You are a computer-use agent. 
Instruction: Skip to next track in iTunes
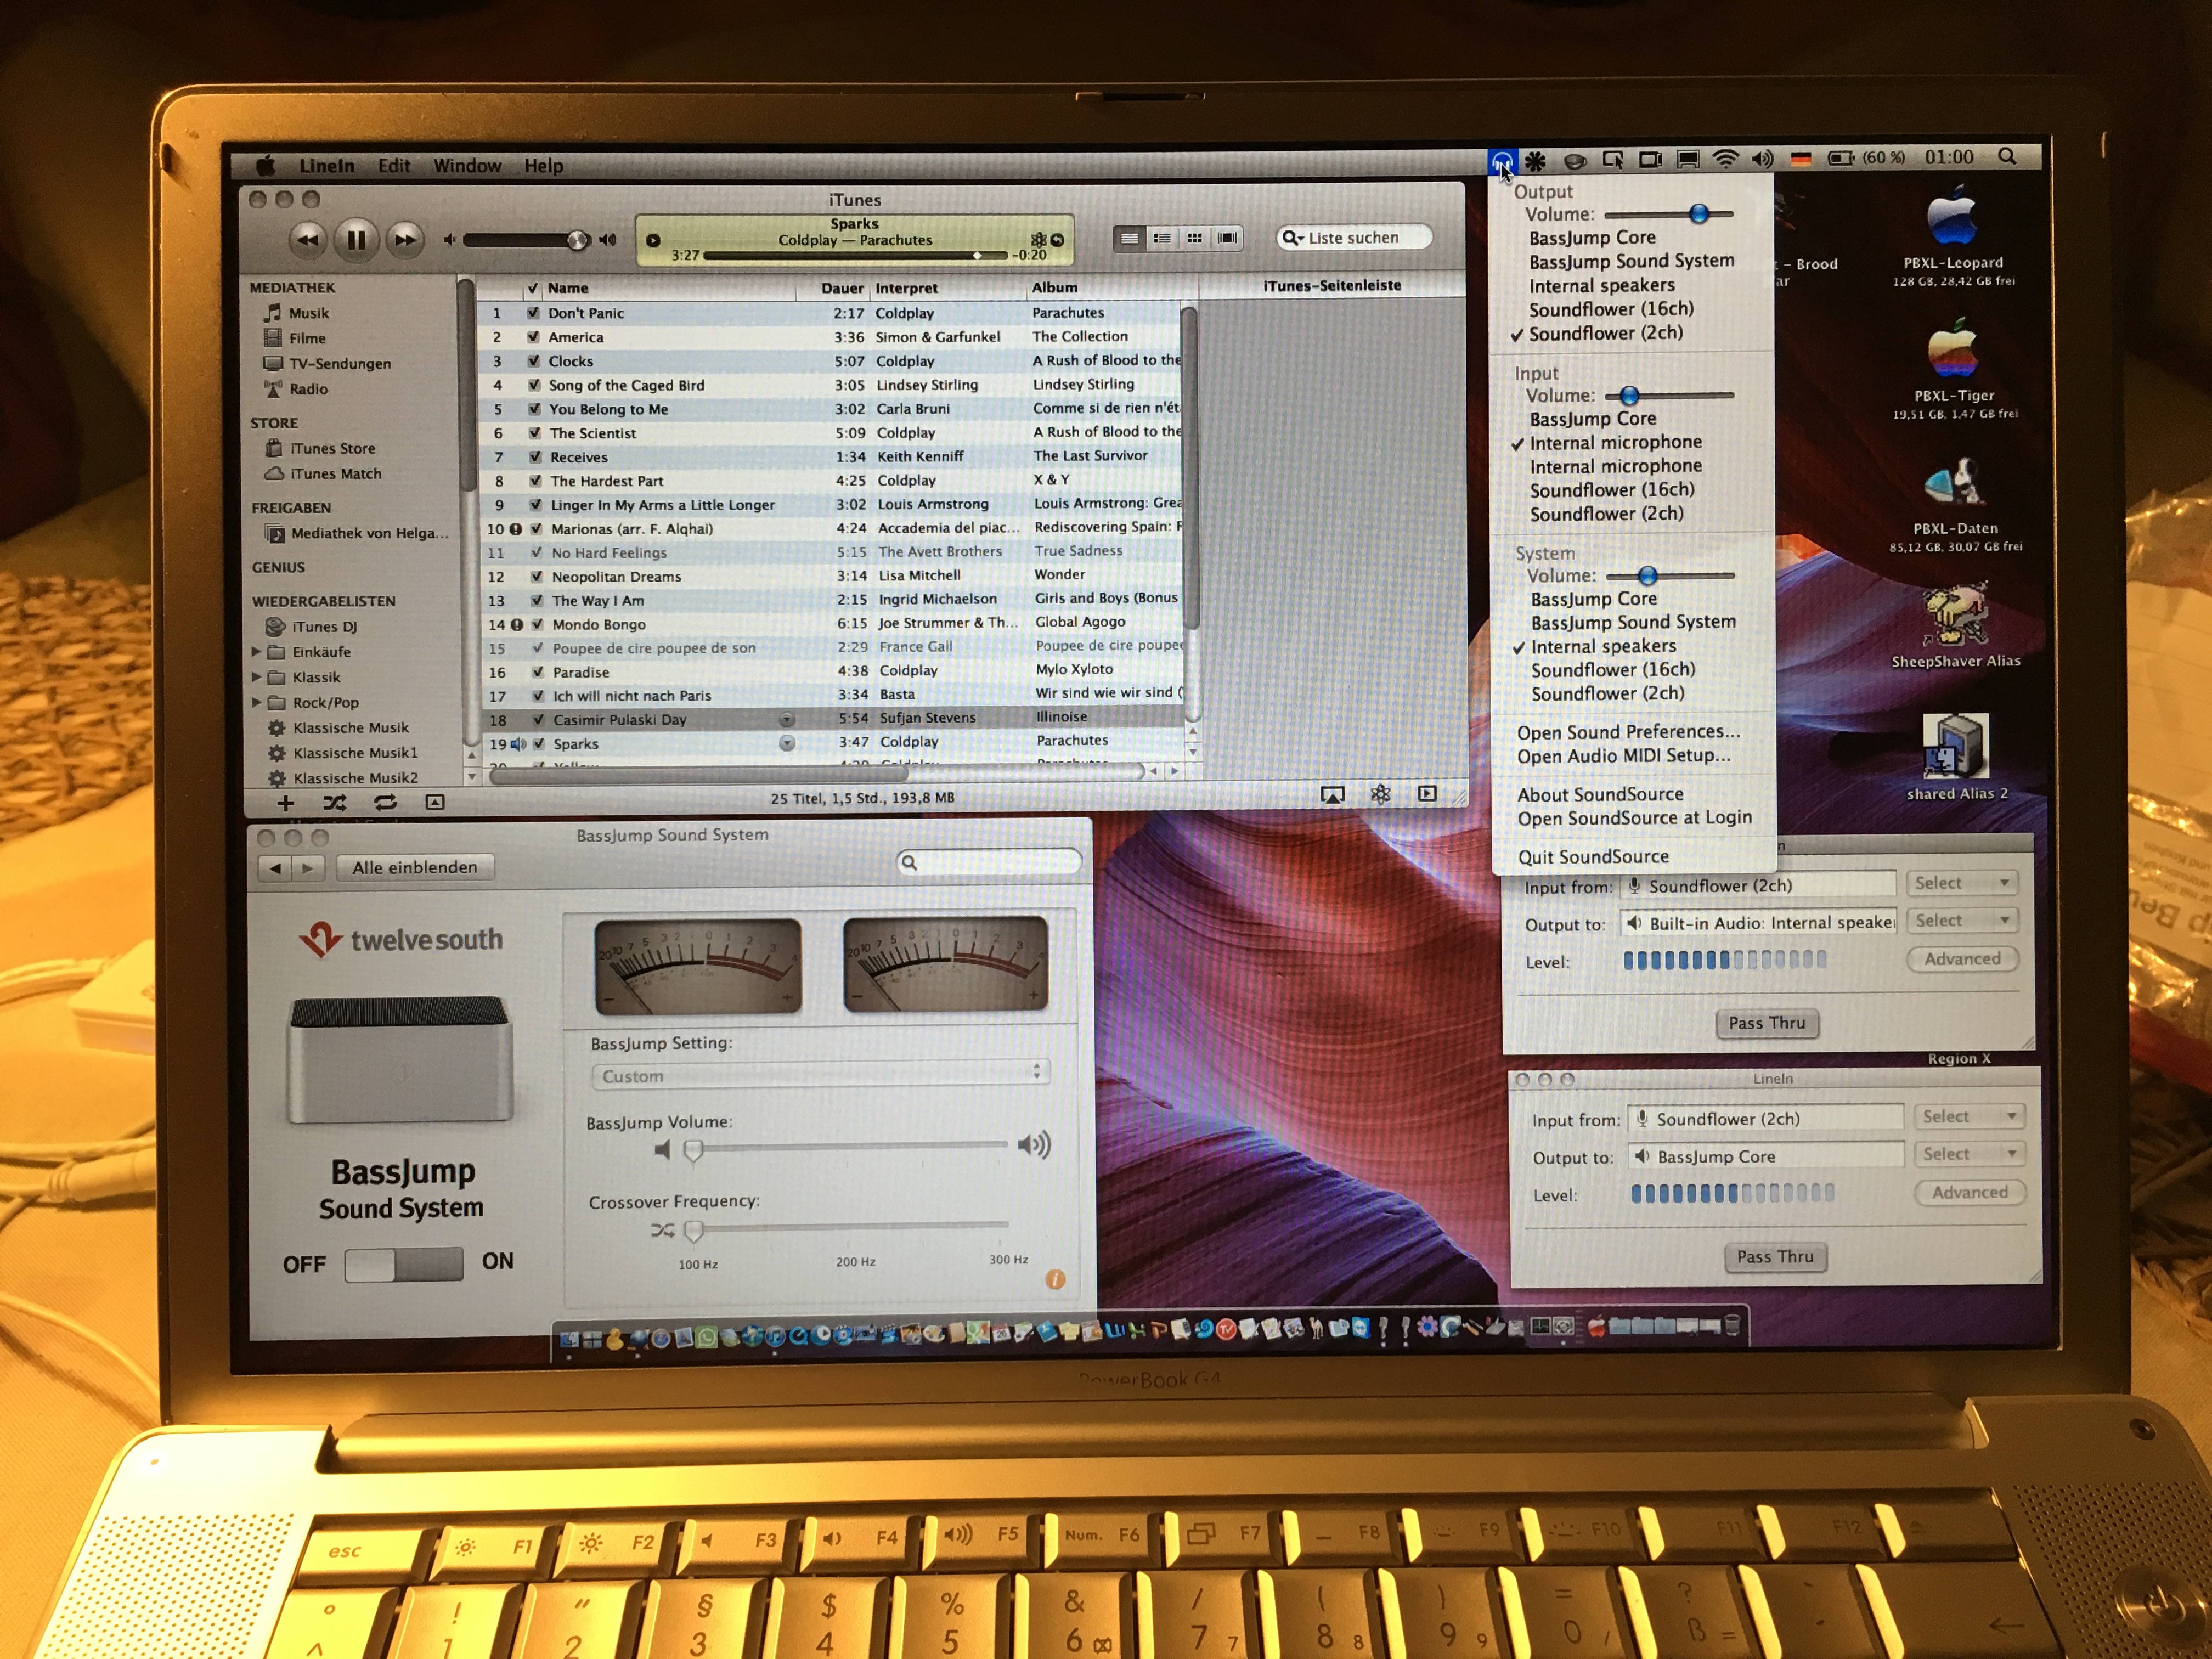tap(404, 239)
